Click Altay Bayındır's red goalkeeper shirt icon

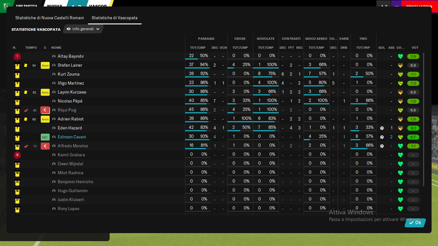(17, 56)
